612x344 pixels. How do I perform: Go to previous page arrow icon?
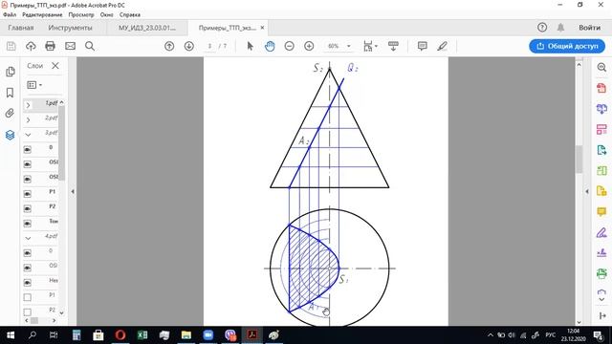point(169,46)
